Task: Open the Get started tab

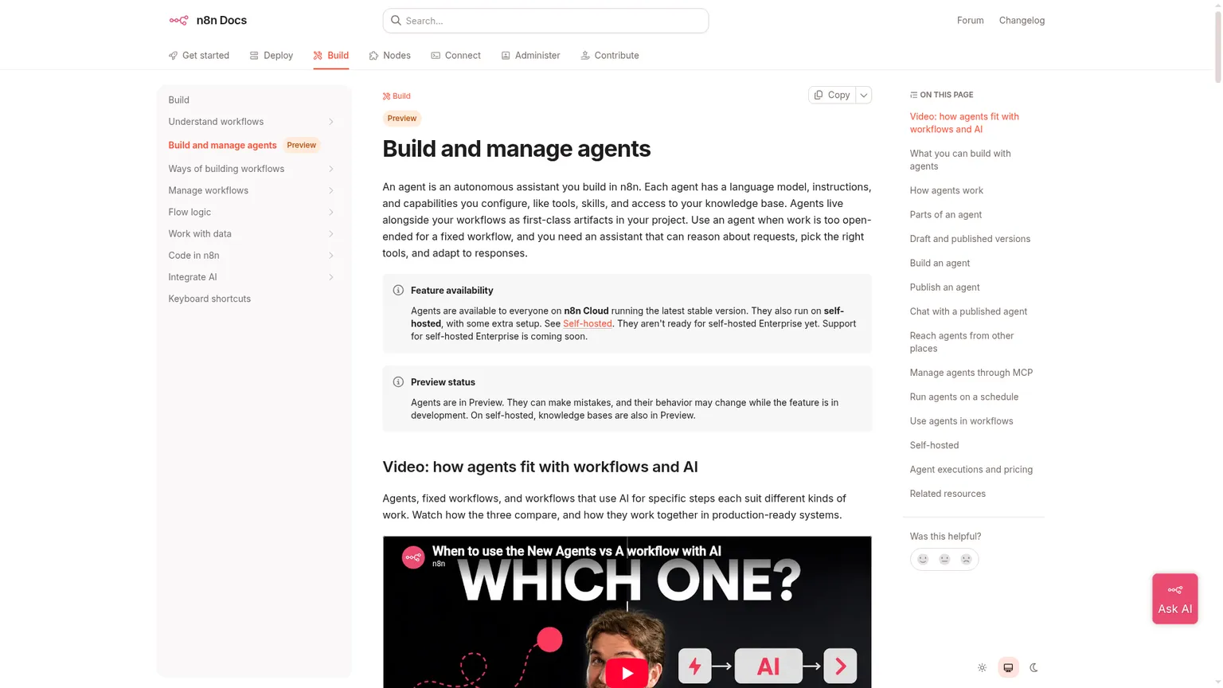Action: coord(198,56)
